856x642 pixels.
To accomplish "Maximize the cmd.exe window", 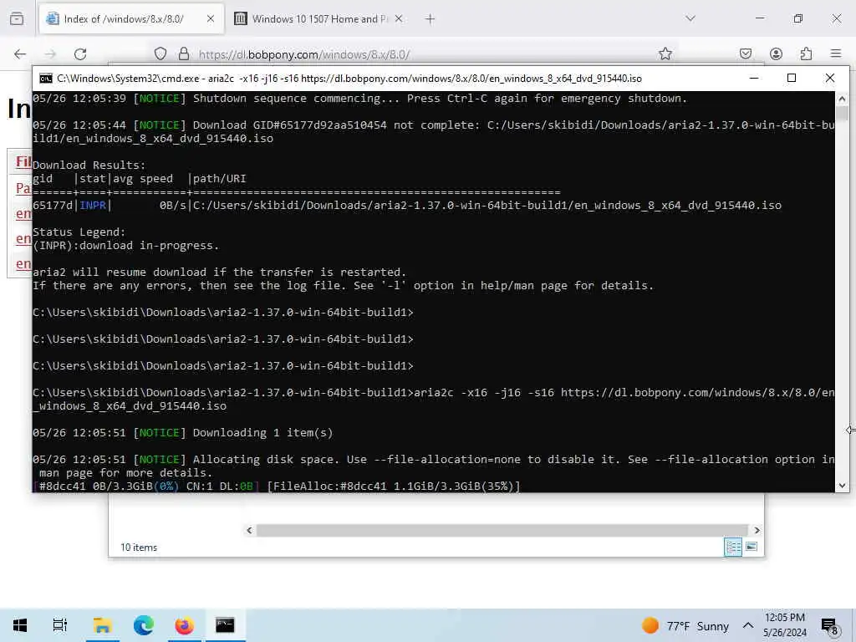I will pyautogui.click(x=792, y=78).
